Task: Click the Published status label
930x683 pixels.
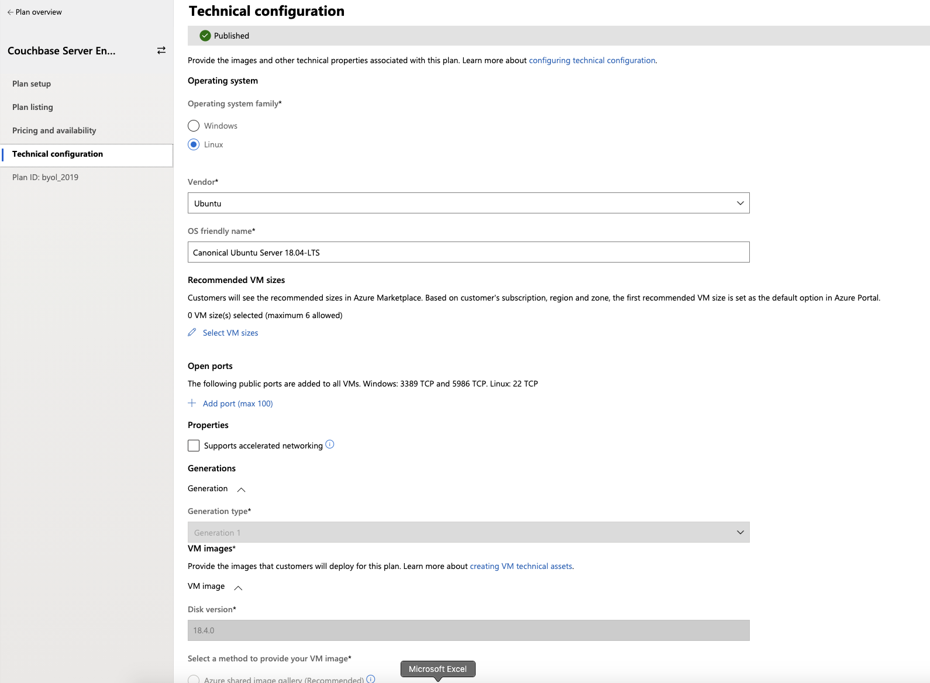Action: click(232, 36)
